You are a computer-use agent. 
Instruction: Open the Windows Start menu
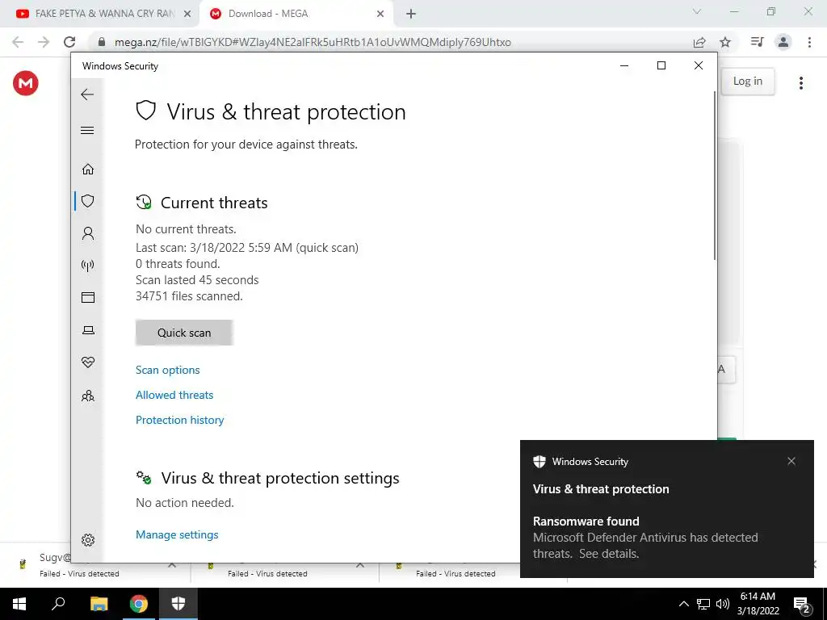19,604
